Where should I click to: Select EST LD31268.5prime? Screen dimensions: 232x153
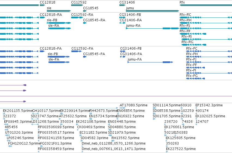point(45,122)
